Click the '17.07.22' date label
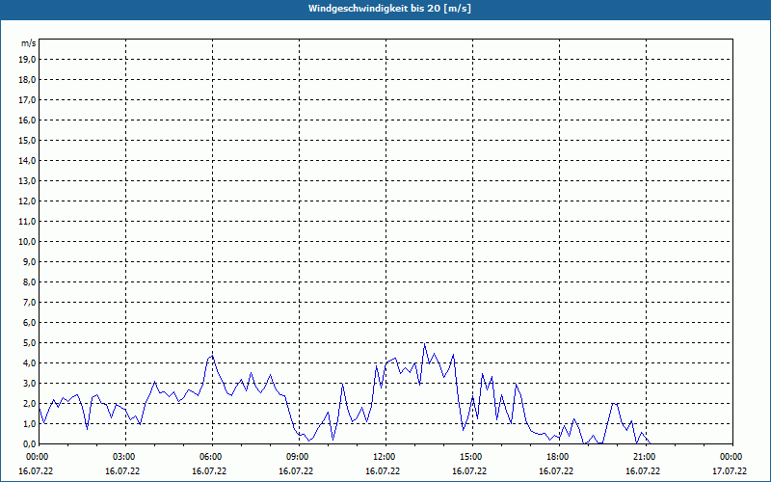The height and width of the screenshot is (482, 771). [x=730, y=471]
